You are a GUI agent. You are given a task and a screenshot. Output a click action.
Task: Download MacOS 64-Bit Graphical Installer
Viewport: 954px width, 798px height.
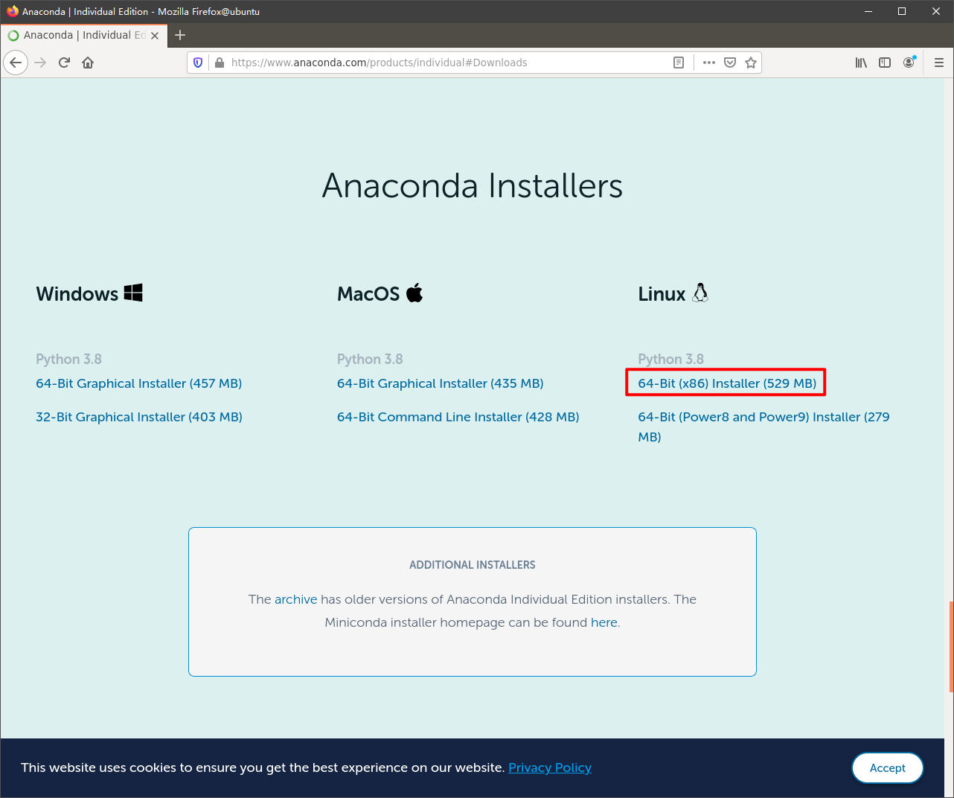coord(440,383)
